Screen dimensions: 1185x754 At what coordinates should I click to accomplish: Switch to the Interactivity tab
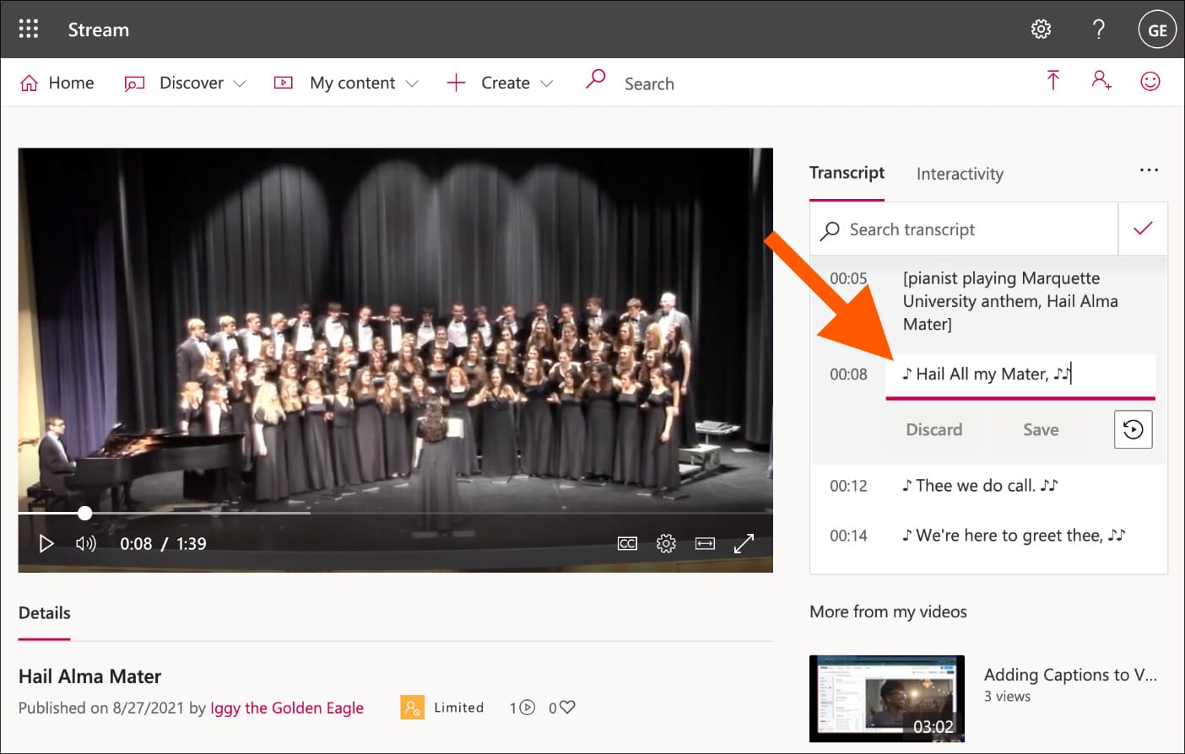(x=960, y=174)
